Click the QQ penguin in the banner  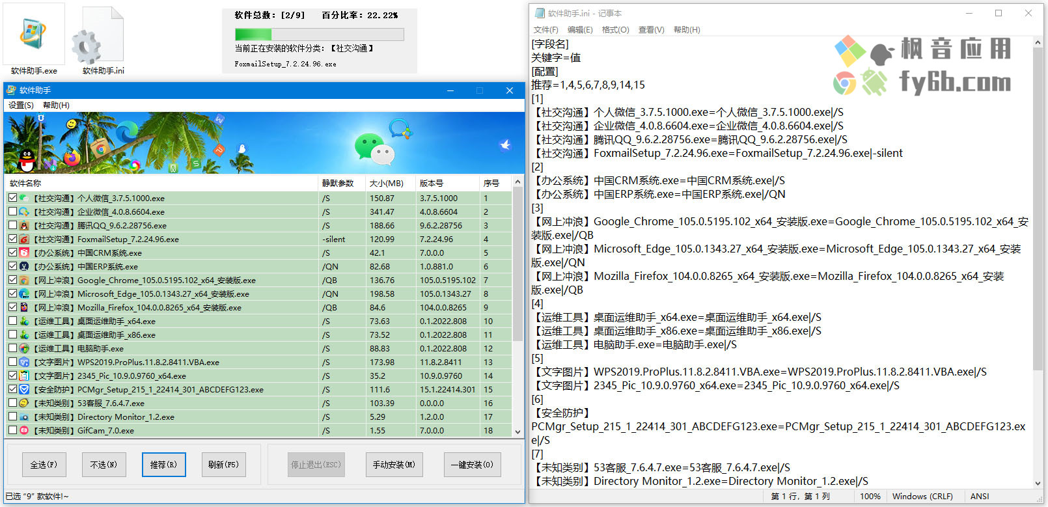[27, 160]
